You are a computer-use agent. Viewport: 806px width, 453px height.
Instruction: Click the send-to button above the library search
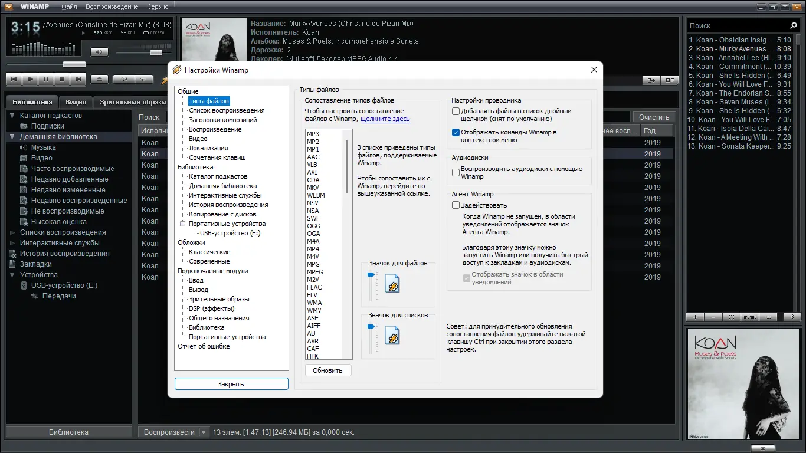(651, 80)
